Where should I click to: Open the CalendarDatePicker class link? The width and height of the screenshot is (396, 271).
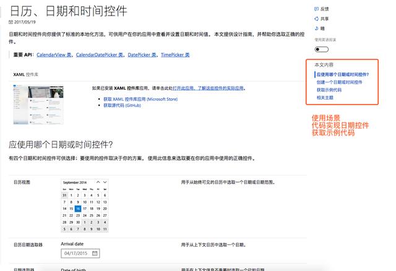coord(100,55)
